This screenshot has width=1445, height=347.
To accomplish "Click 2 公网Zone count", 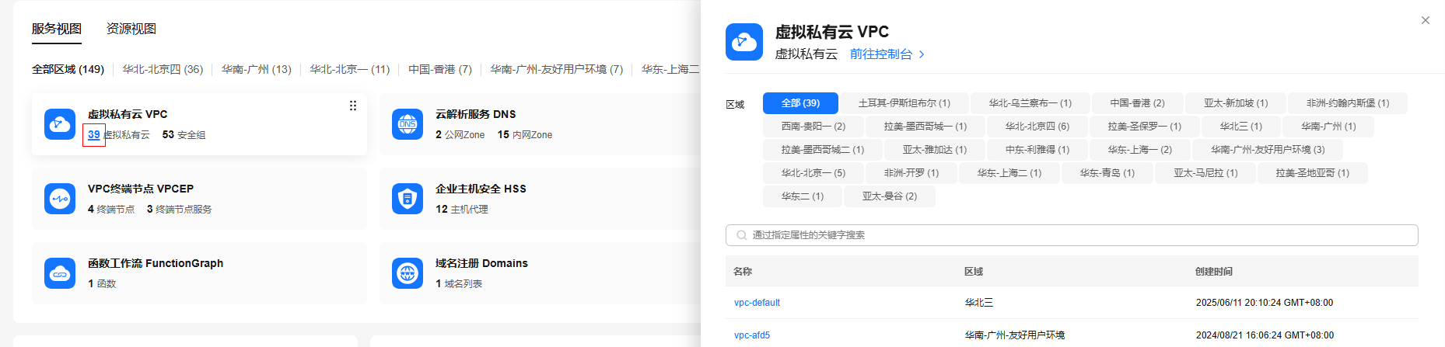I will pos(460,134).
